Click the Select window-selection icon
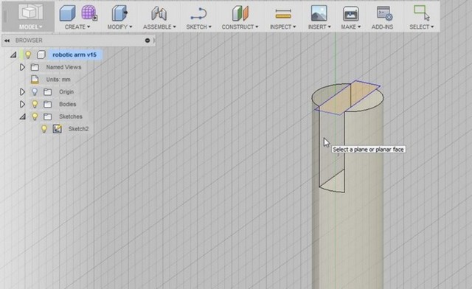472x289 pixels. 421,13
